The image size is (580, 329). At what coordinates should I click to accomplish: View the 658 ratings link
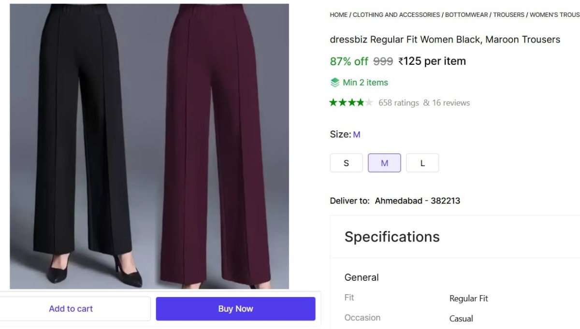(398, 103)
